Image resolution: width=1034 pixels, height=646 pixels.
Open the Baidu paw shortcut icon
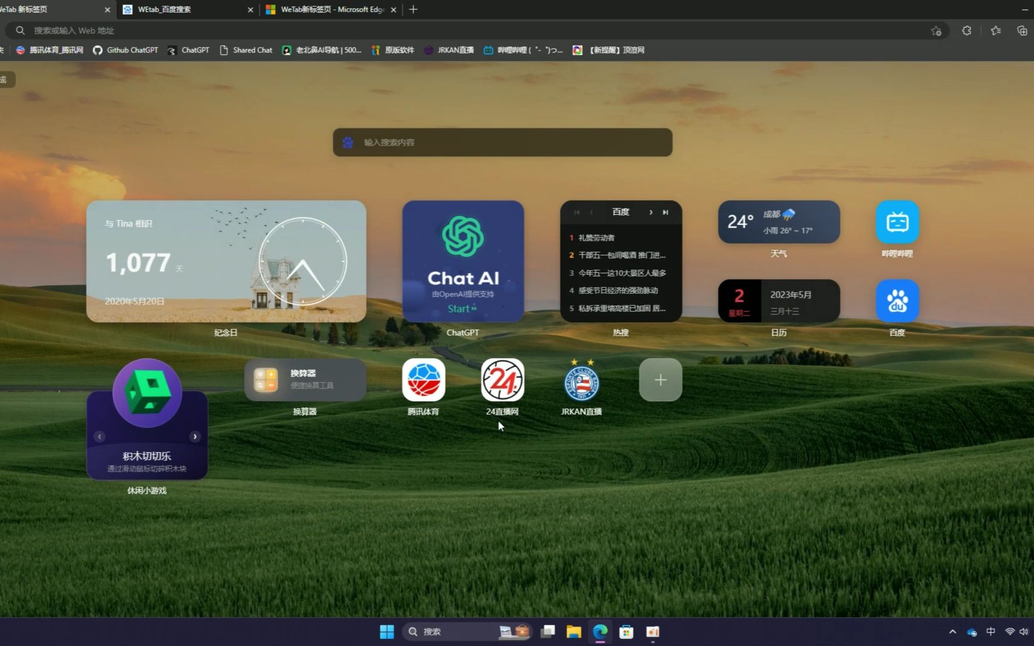pos(897,301)
